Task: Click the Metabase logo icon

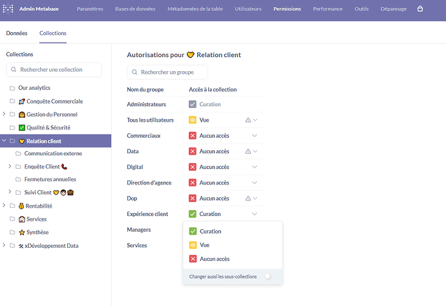Action: point(8,8)
